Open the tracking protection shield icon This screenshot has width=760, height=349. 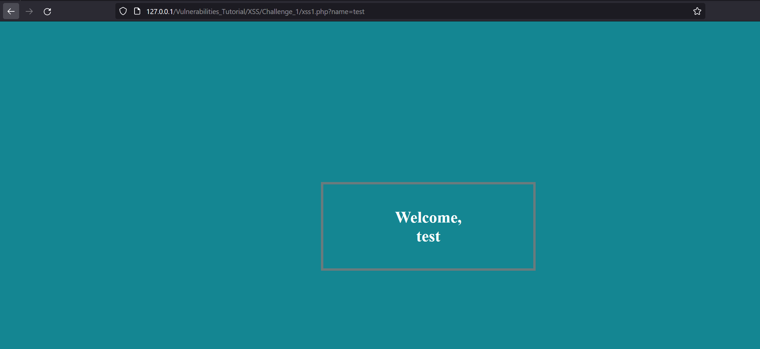pos(123,11)
